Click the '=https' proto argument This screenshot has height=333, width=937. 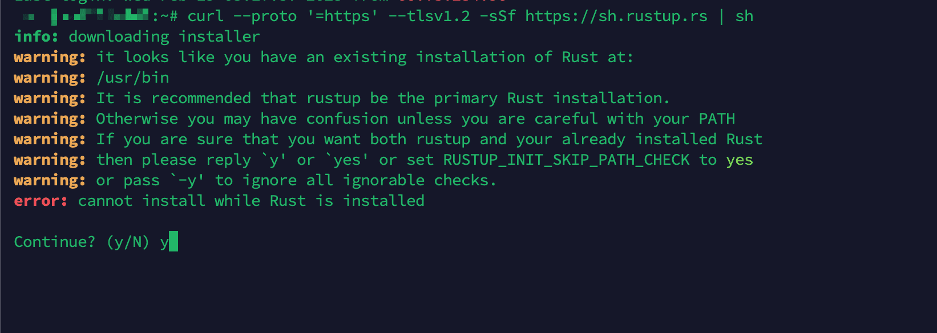coord(342,16)
